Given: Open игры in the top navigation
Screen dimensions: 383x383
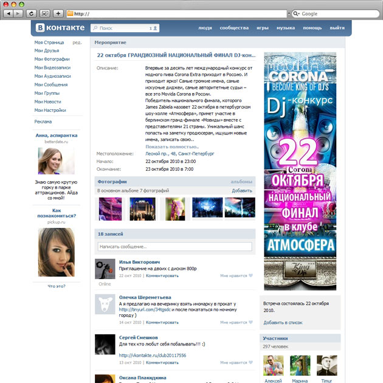Looking at the screenshot, I should click(263, 28).
